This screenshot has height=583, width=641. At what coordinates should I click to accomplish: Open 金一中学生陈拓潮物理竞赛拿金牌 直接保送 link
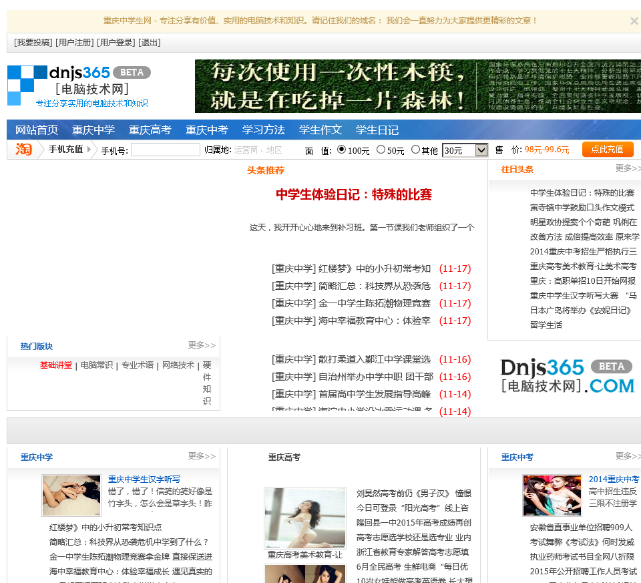point(131,557)
